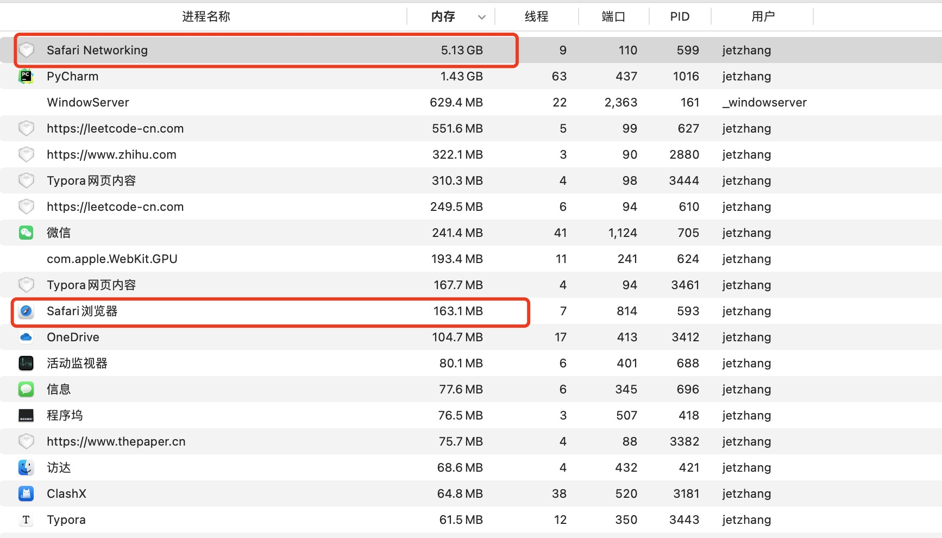Click the Messages (信息) bubble icon
The width and height of the screenshot is (942, 538).
coord(26,389)
